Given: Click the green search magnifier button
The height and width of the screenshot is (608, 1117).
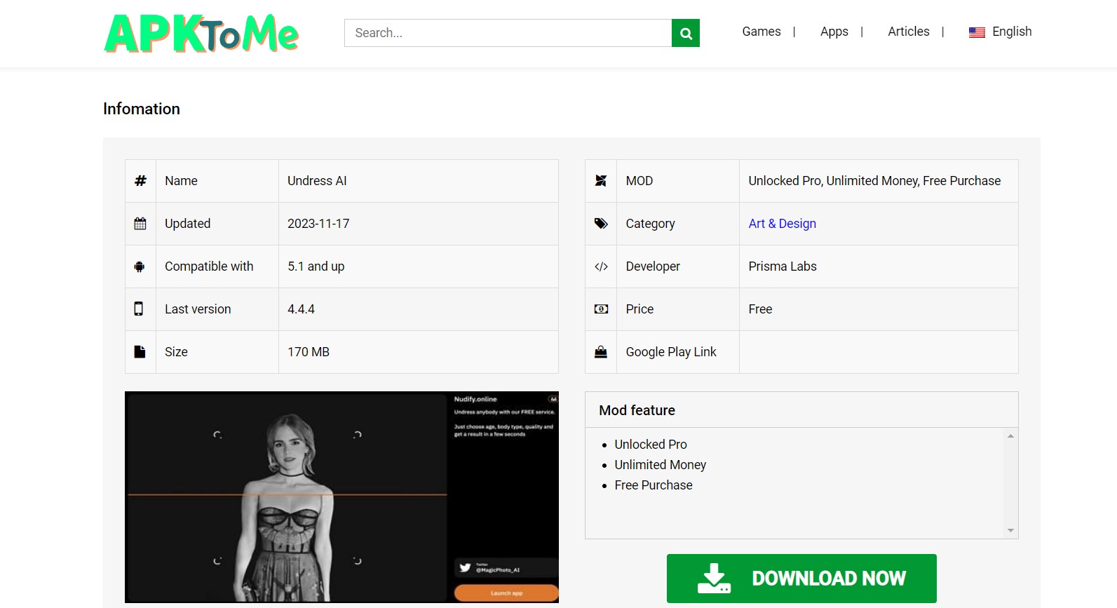Looking at the screenshot, I should (686, 33).
